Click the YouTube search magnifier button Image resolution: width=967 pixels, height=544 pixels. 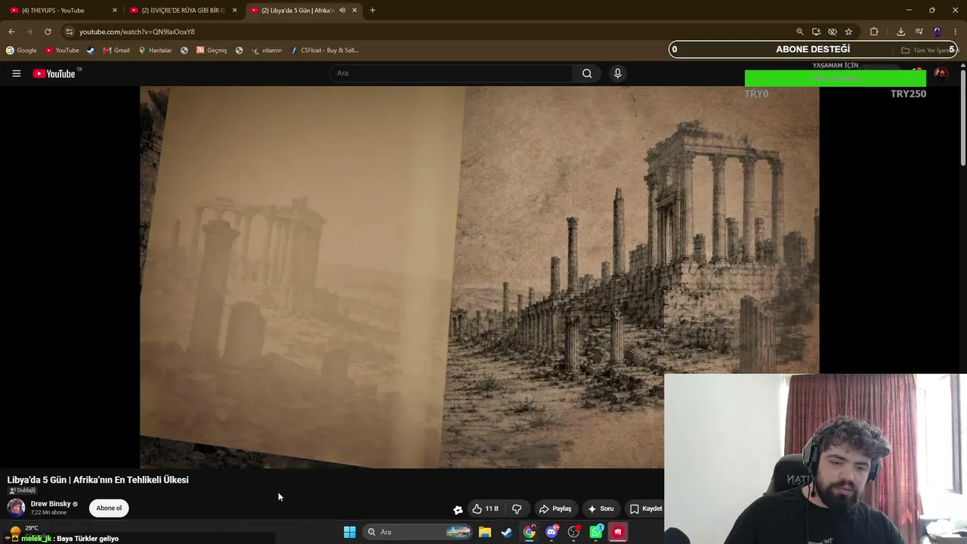click(587, 73)
